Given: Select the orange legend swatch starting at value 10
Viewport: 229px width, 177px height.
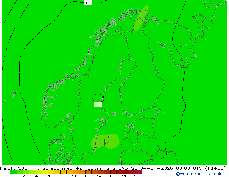Looking at the screenshot, I should pyautogui.click(x=76, y=172).
